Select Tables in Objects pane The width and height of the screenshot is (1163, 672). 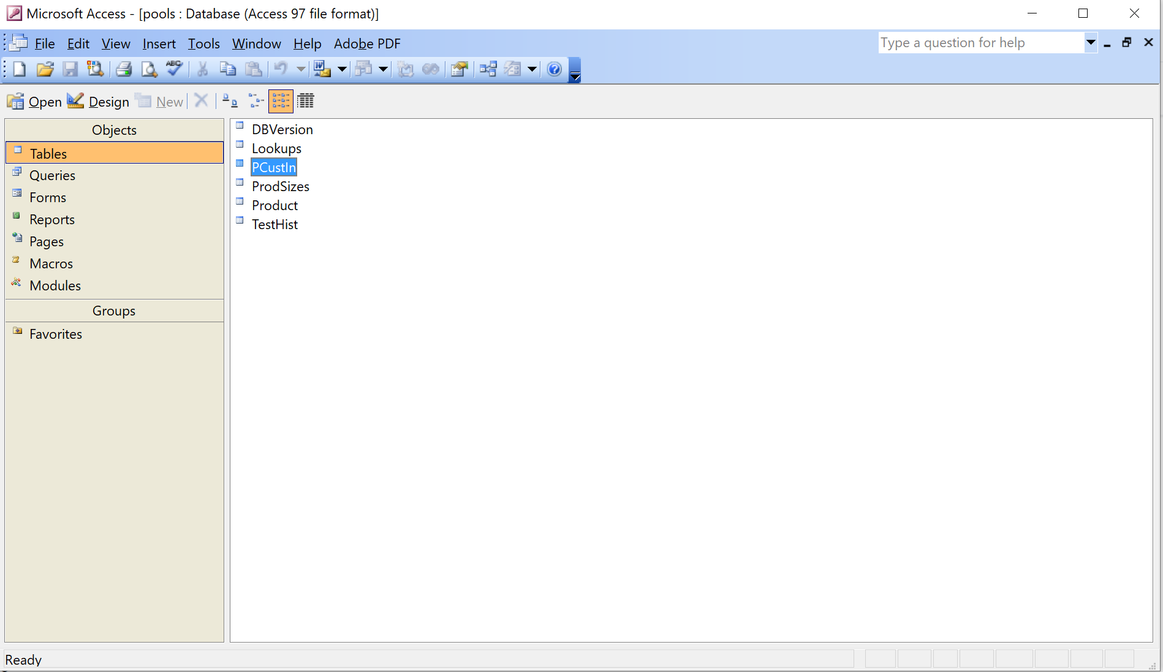[115, 153]
